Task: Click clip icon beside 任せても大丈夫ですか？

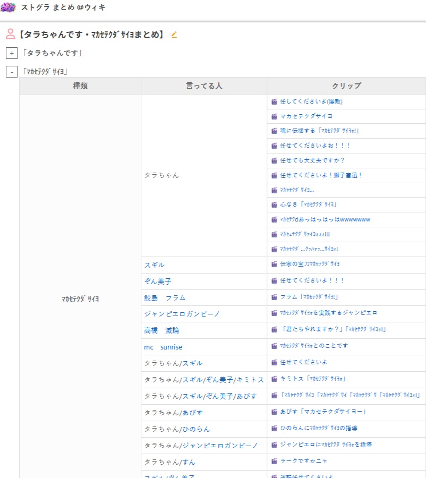Action: (274, 160)
